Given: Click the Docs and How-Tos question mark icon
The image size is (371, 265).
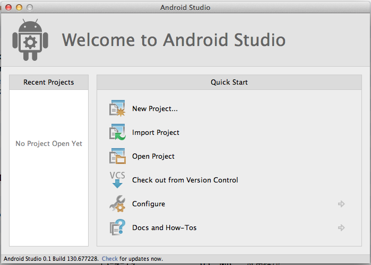Looking at the screenshot, I should 117,227.
